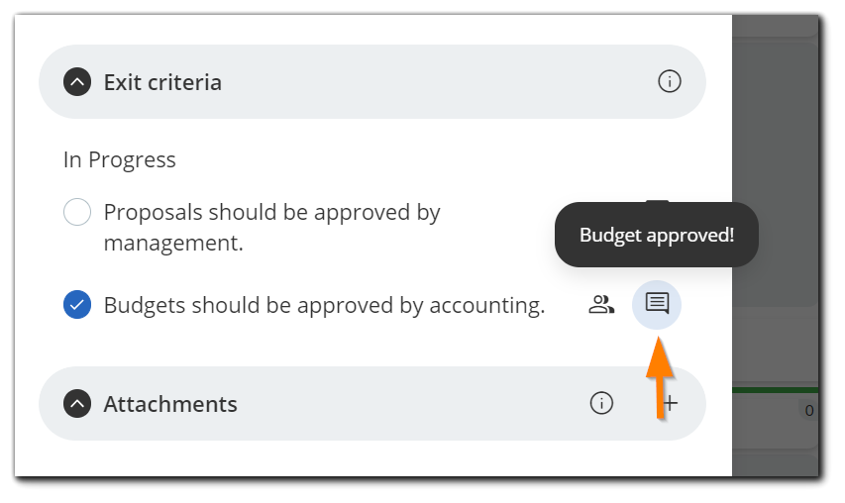Collapse the Exit criteria section chevron

pyautogui.click(x=77, y=82)
